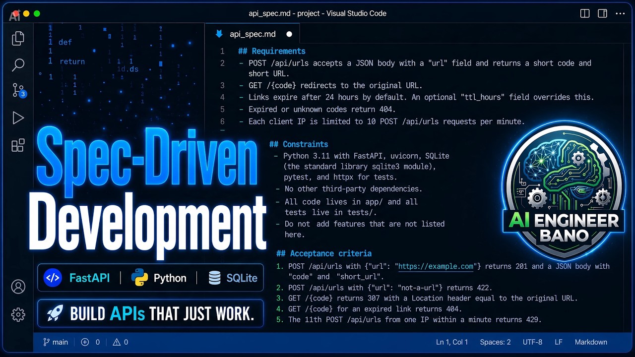The height and width of the screenshot is (357, 635).
Task: Toggle the side panel layout icon in title bar
Action: pos(602,13)
